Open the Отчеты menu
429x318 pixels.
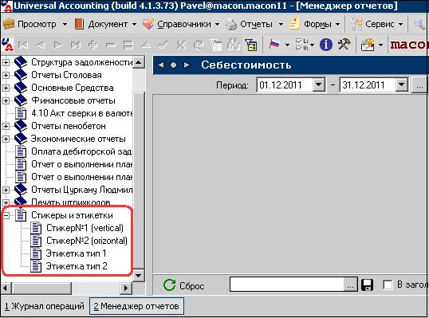click(254, 24)
